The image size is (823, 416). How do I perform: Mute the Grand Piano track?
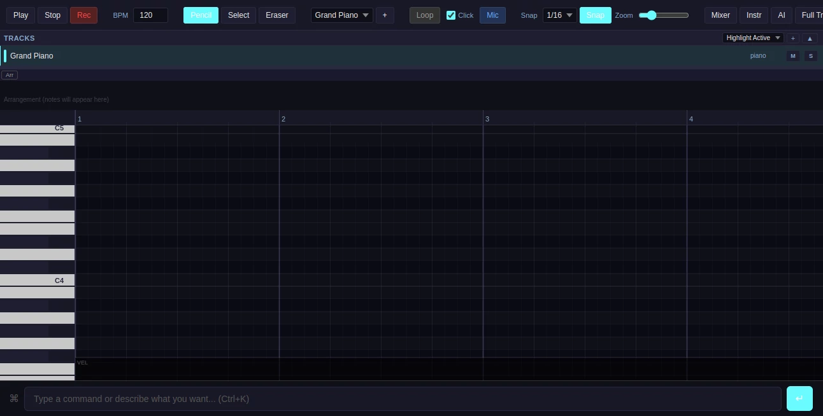coord(793,56)
